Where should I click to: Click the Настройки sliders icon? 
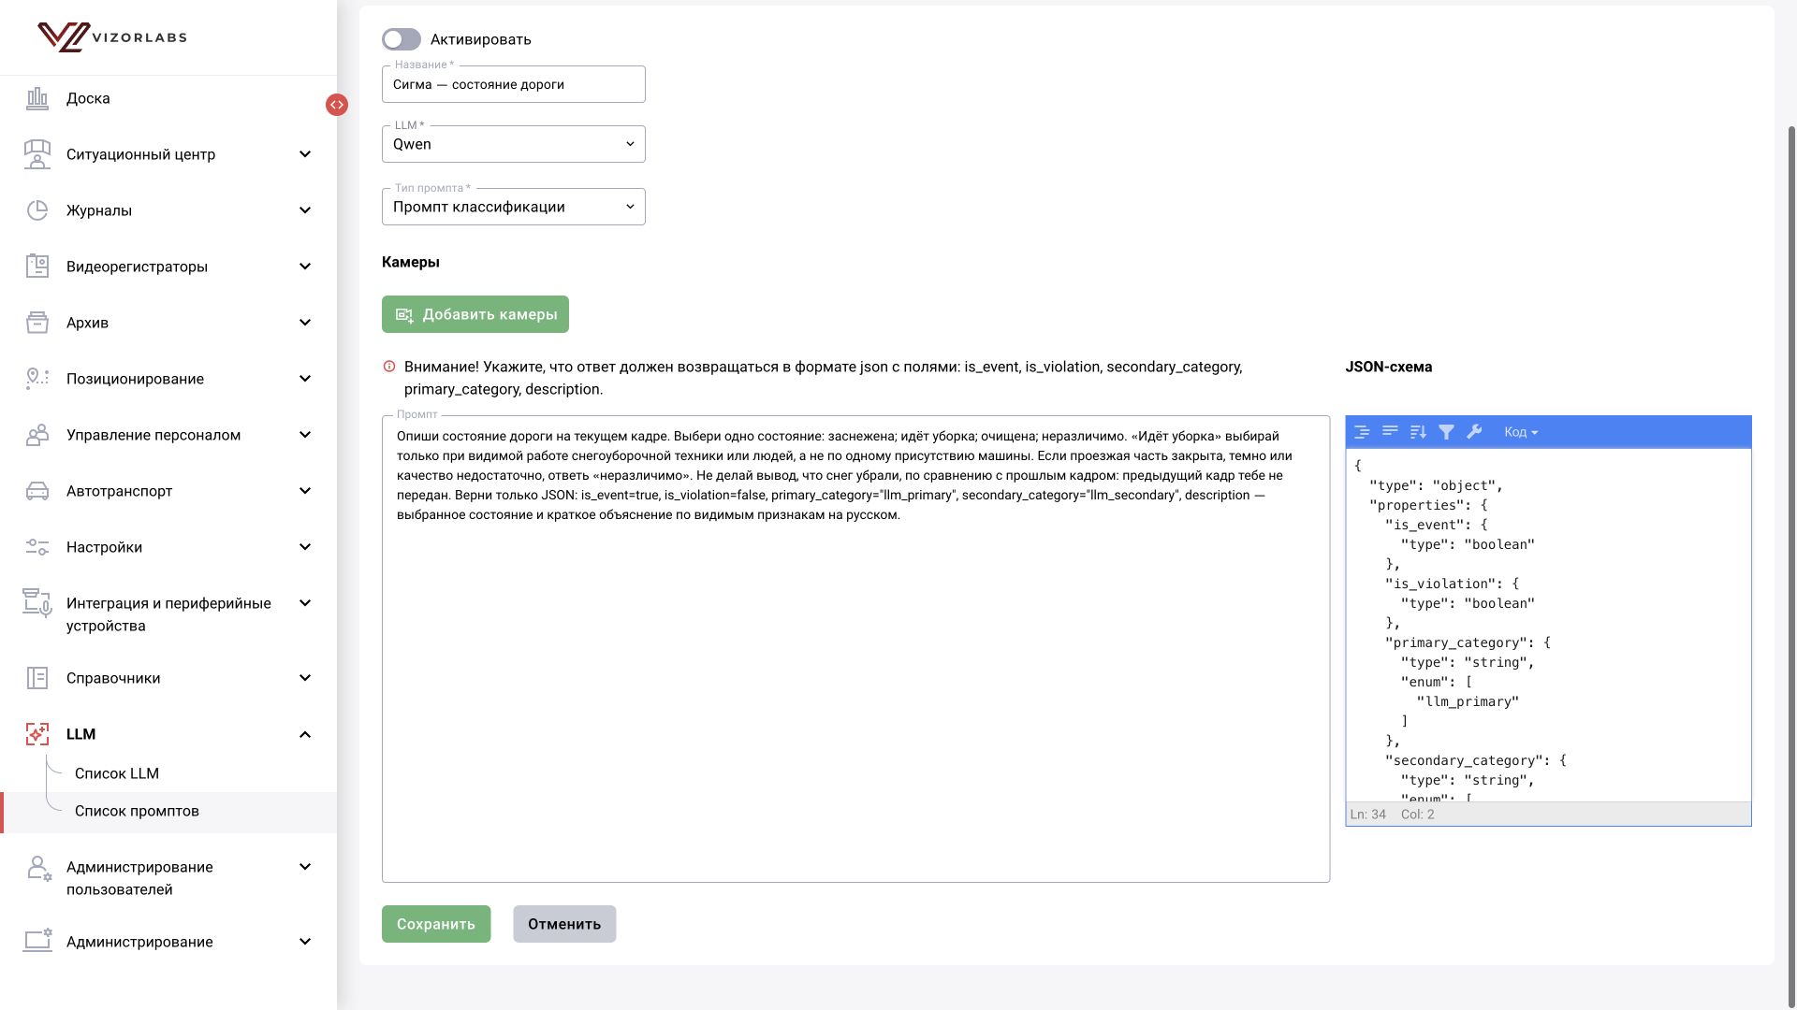coord(37,547)
